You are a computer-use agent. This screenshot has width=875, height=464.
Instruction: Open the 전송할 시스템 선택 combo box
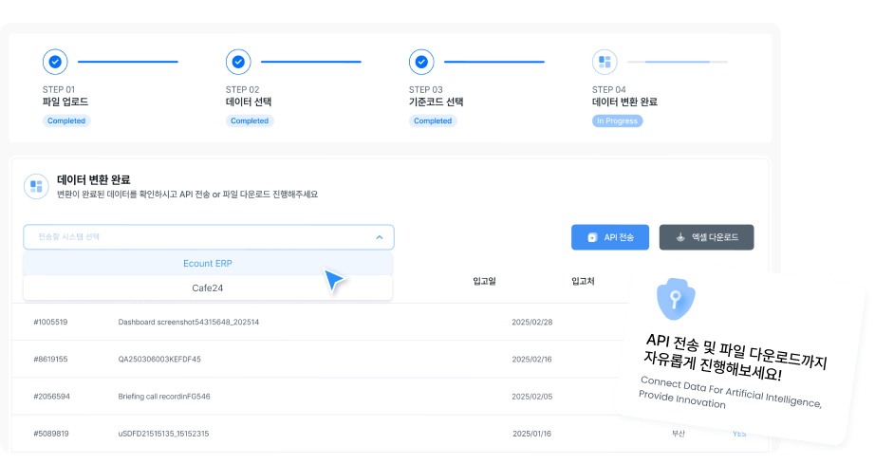point(209,237)
